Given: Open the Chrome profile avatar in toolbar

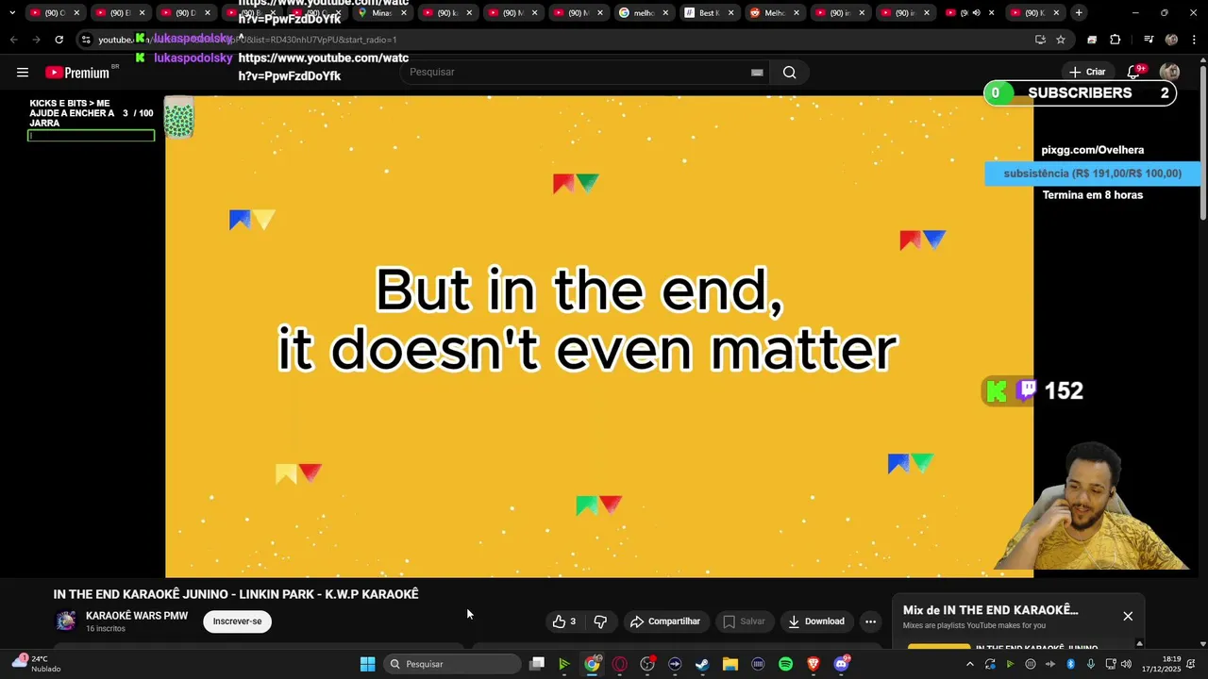Looking at the screenshot, I should 1171,40.
